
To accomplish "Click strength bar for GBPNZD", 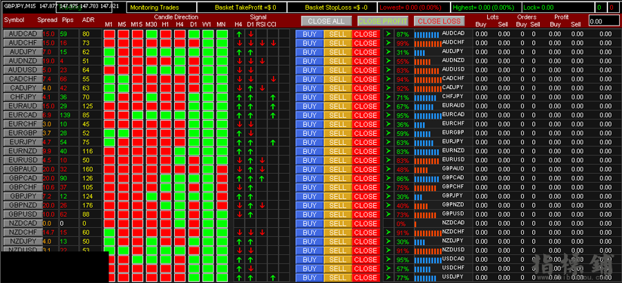I will 422,206.
